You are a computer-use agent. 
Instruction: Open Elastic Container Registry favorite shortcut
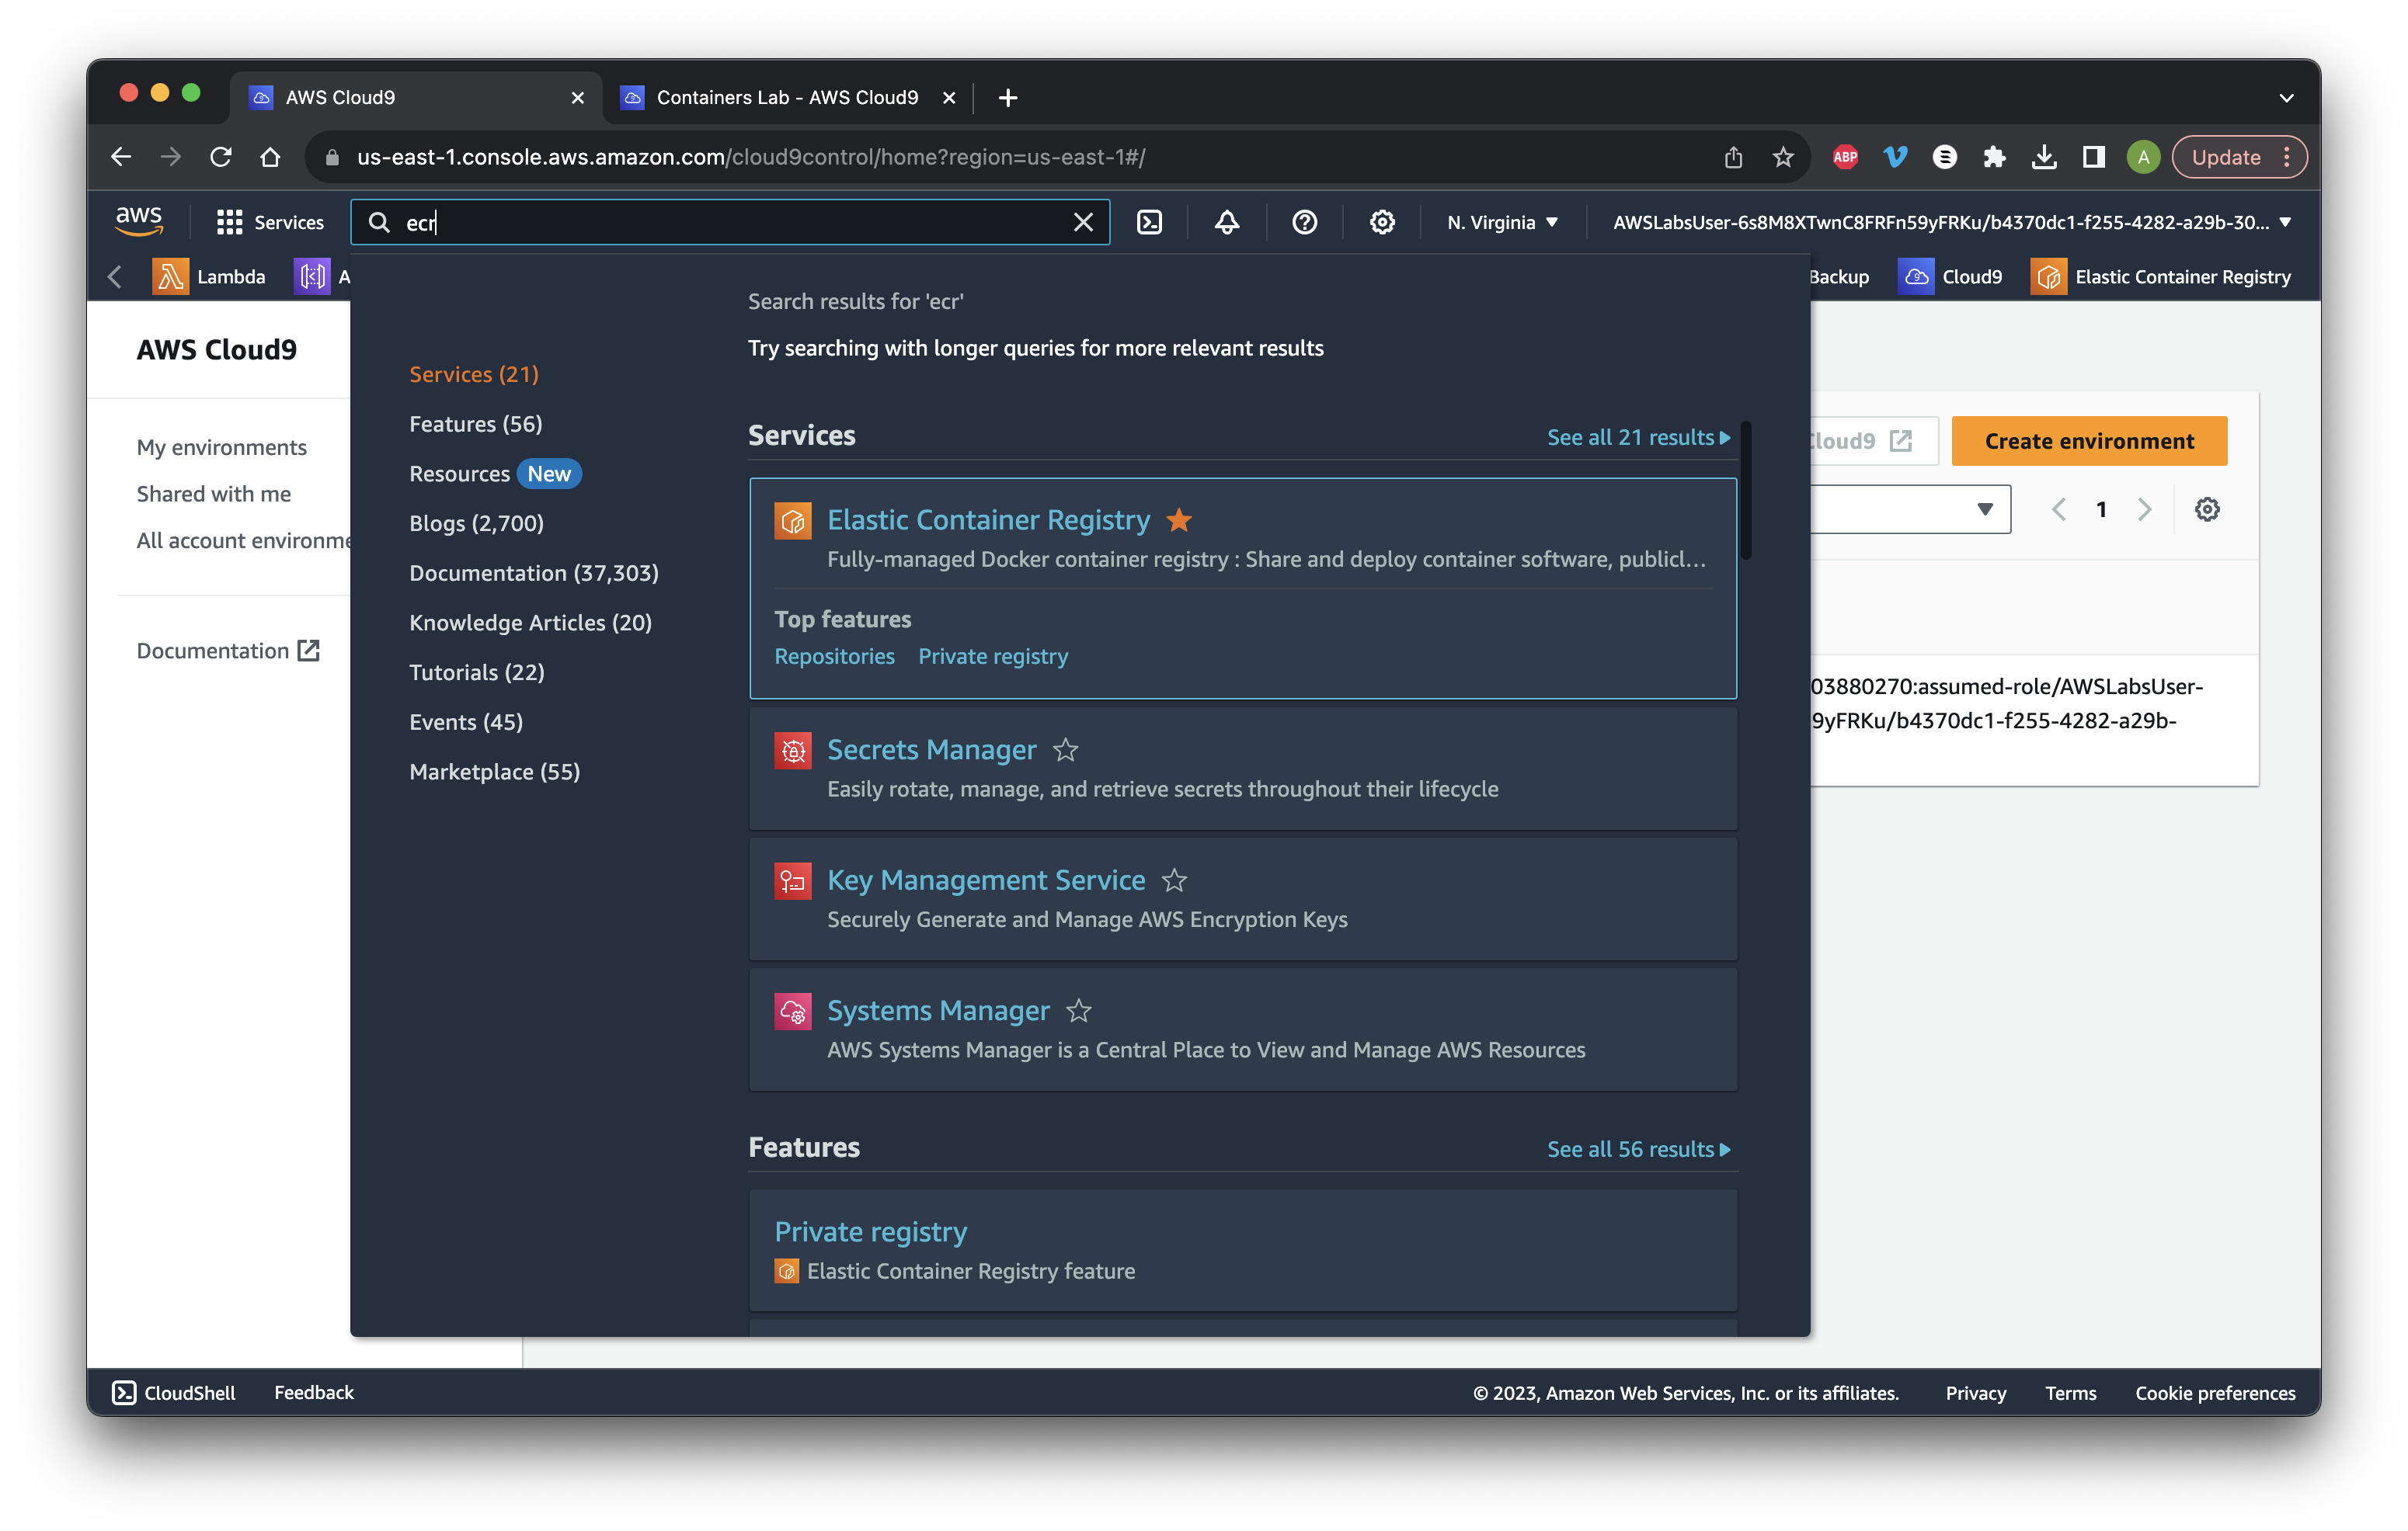tap(2161, 277)
